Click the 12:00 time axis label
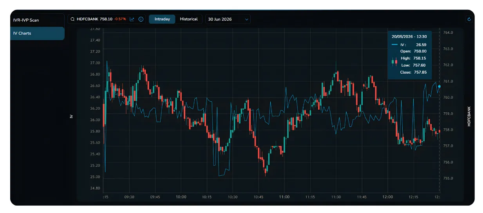Image resolution: width=483 pixels, height=213 pixels. (x=387, y=197)
